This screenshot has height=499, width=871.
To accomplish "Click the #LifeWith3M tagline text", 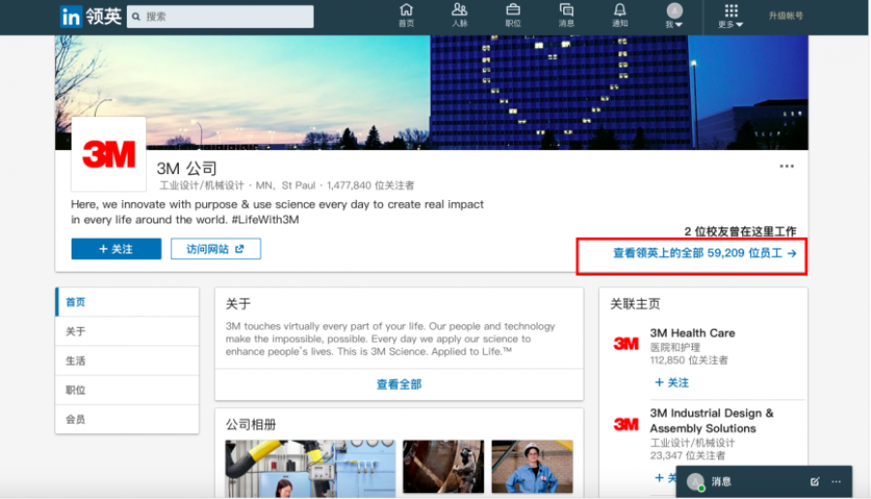I will (265, 220).
